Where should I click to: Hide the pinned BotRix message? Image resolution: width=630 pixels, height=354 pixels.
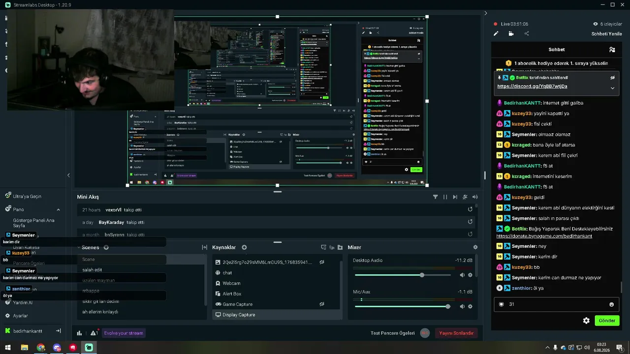pyautogui.click(x=612, y=78)
